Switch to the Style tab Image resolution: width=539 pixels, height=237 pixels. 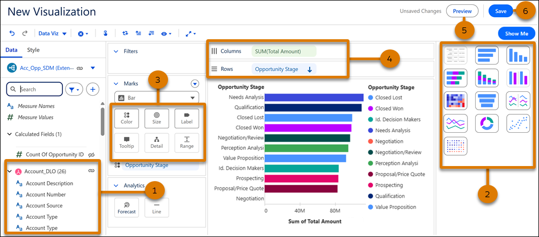tap(33, 50)
